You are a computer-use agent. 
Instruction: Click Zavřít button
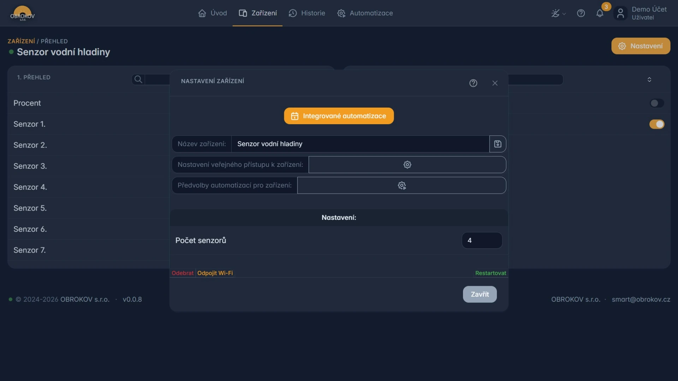click(x=480, y=294)
